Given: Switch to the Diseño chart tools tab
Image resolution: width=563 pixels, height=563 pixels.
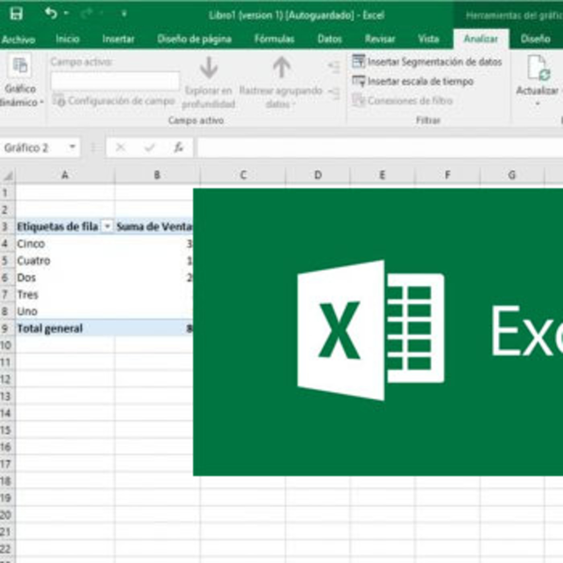Looking at the screenshot, I should pyautogui.click(x=535, y=39).
